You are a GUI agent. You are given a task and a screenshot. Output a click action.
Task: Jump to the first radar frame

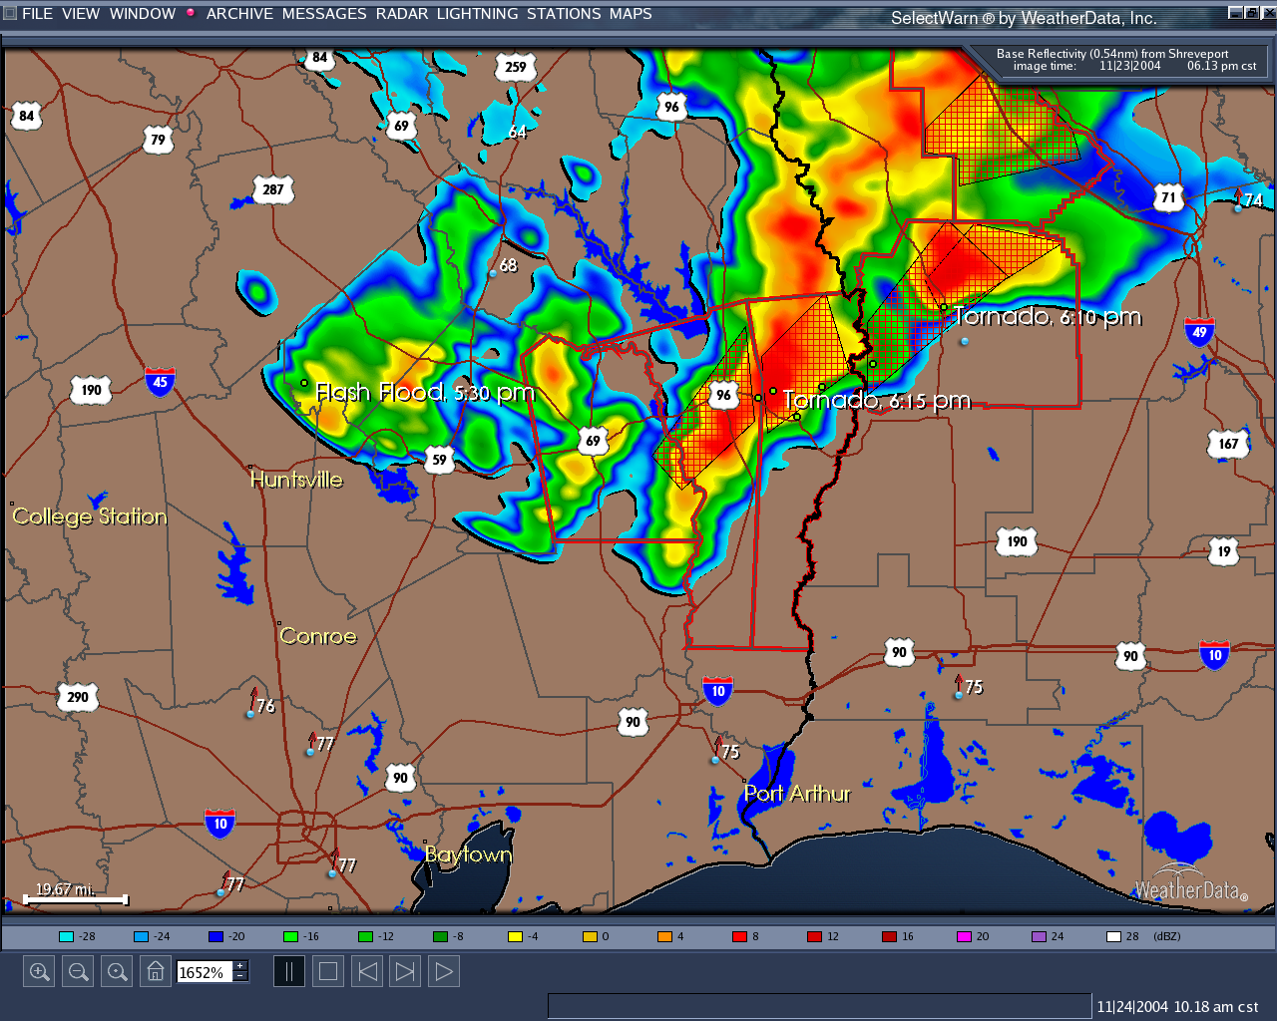pyautogui.click(x=366, y=970)
